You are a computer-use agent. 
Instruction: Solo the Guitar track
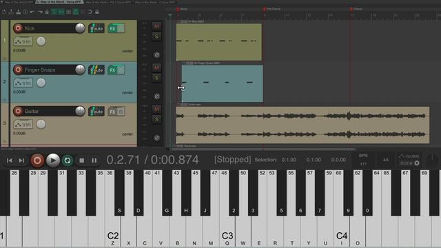click(x=156, y=119)
